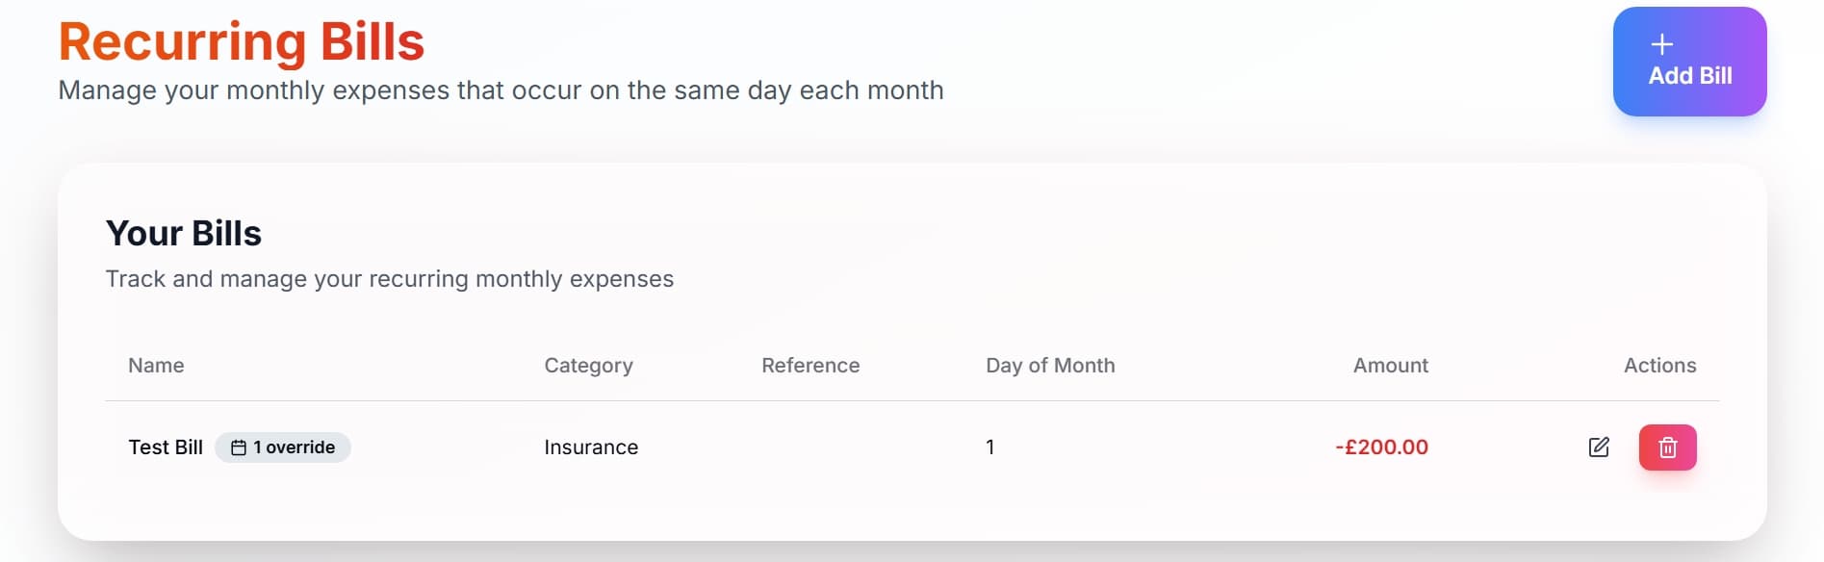The image size is (1824, 562).
Task: Click the Insurance category cell
Action: (x=591, y=447)
